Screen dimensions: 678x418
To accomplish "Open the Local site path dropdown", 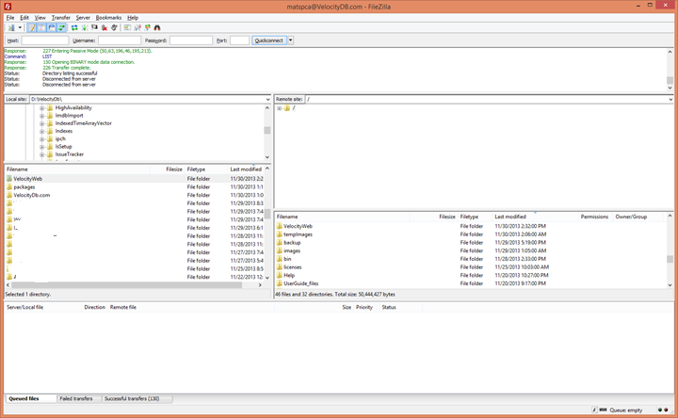I will 267,99.
